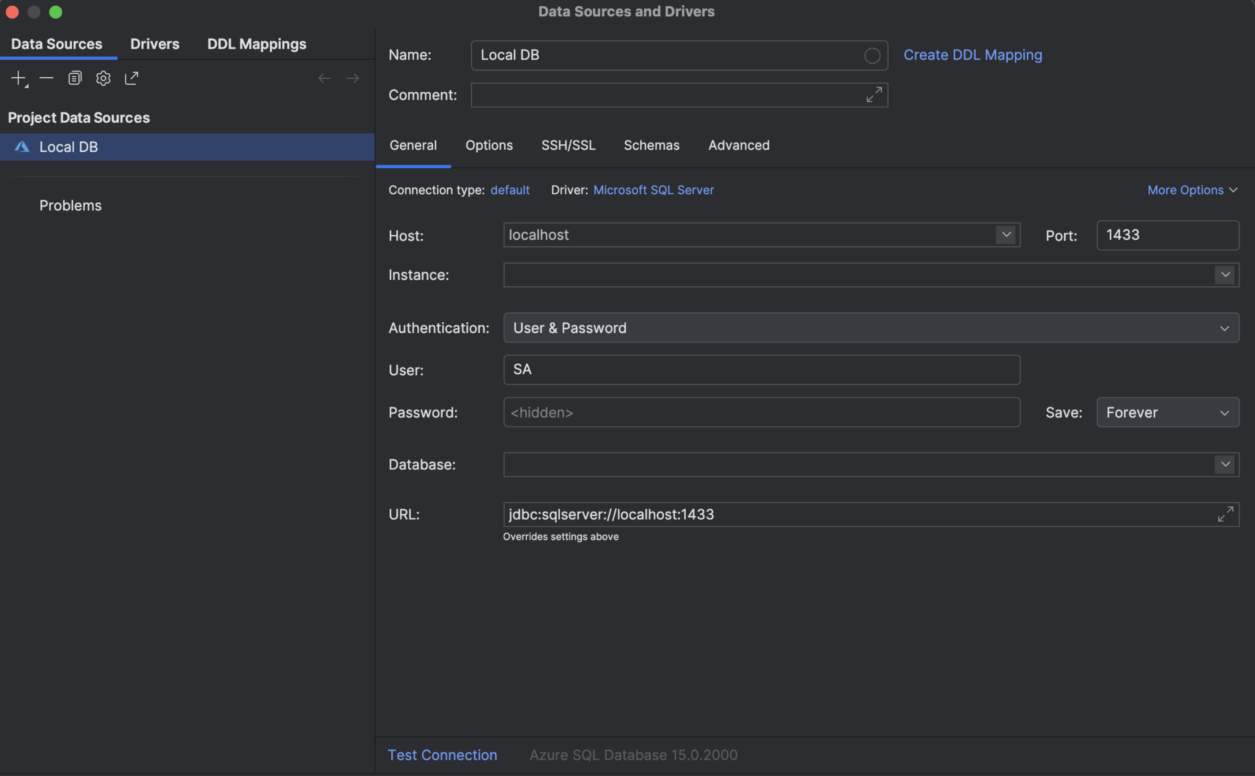Viewport: 1255px width, 776px height.
Task: Open the Schemas tab
Action: (652, 146)
